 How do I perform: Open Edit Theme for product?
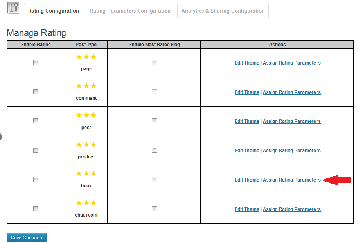(247, 151)
